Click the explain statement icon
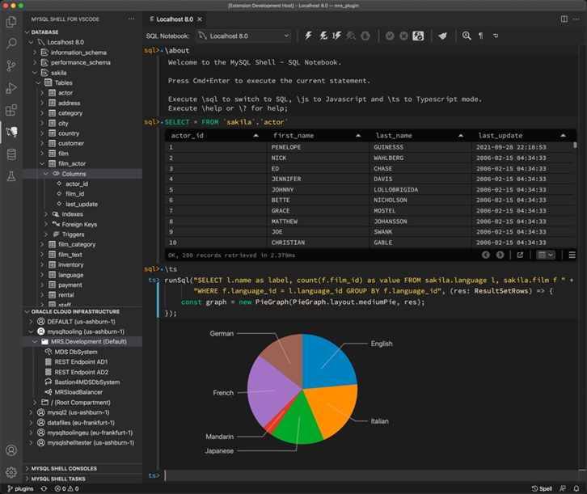This screenshot has height=494, width=587. pyautogui.click(x=351, y=36)
